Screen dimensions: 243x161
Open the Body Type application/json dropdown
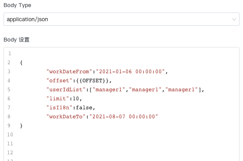click(x=118, y=19)
